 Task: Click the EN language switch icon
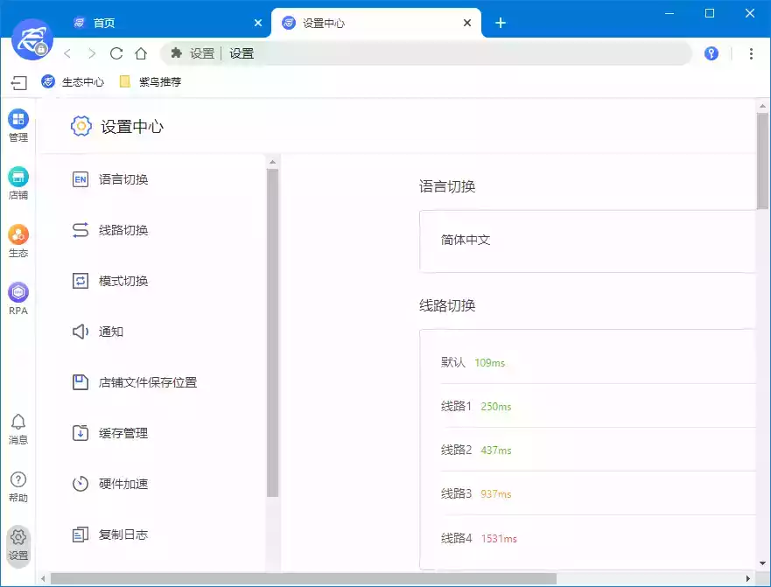point(81,179)
